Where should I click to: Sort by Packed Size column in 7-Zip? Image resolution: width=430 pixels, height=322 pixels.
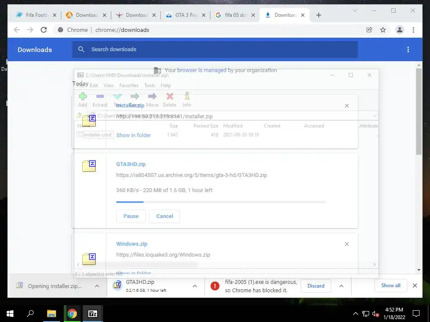(x=206, y=126)
